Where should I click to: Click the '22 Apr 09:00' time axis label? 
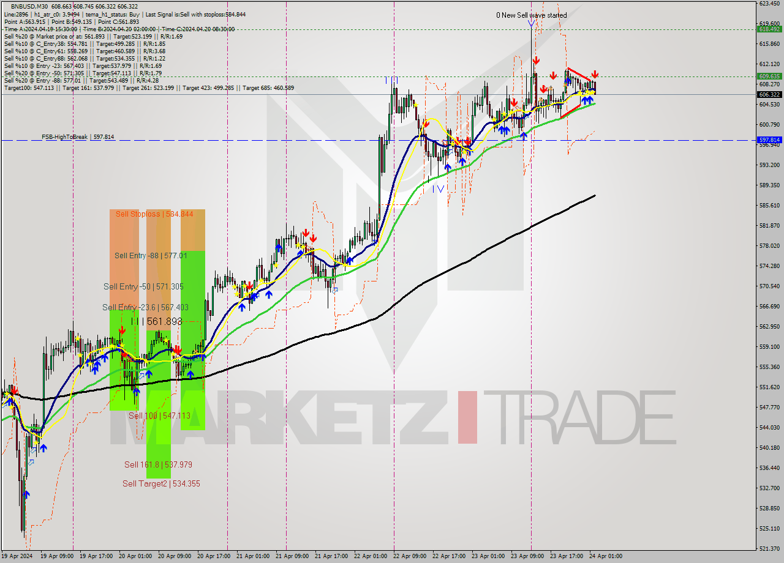pyautogui.click(x=409, y=557)
